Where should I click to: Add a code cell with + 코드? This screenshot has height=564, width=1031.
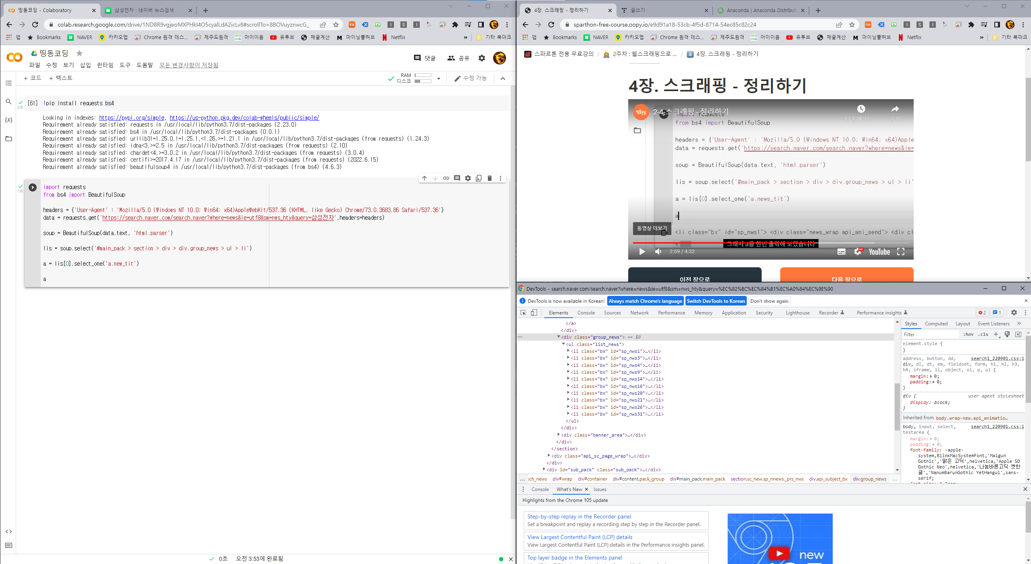coord(32,78)
